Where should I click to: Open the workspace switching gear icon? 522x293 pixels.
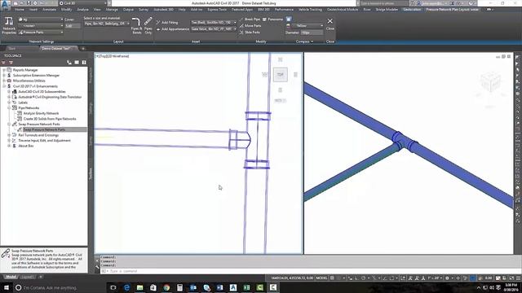[447, 278]
